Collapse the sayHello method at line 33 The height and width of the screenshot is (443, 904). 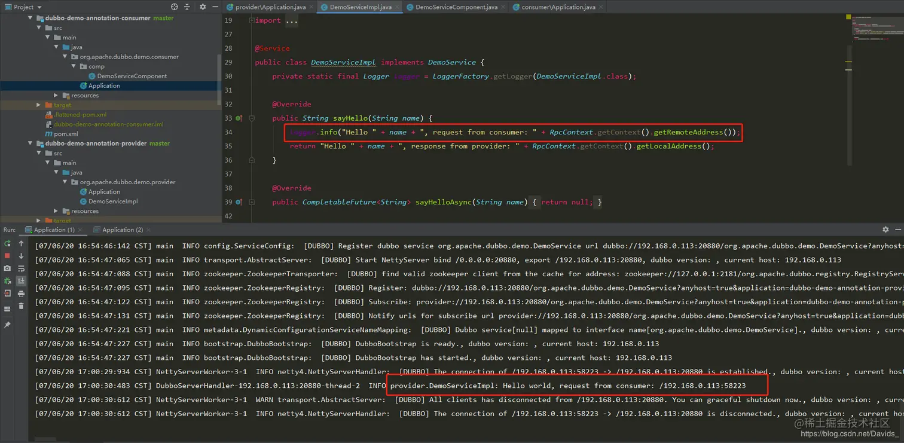pos(252,118)
